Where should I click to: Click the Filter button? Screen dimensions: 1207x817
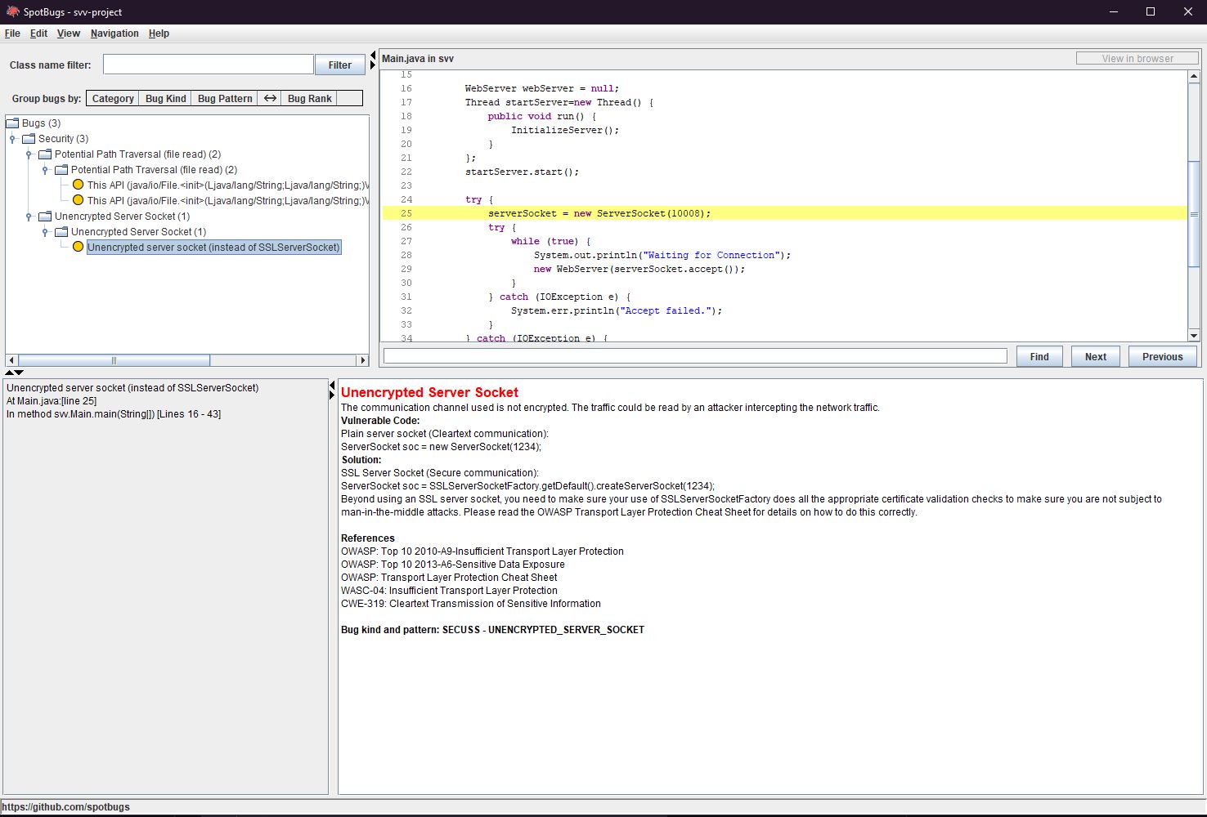point(339,64)
